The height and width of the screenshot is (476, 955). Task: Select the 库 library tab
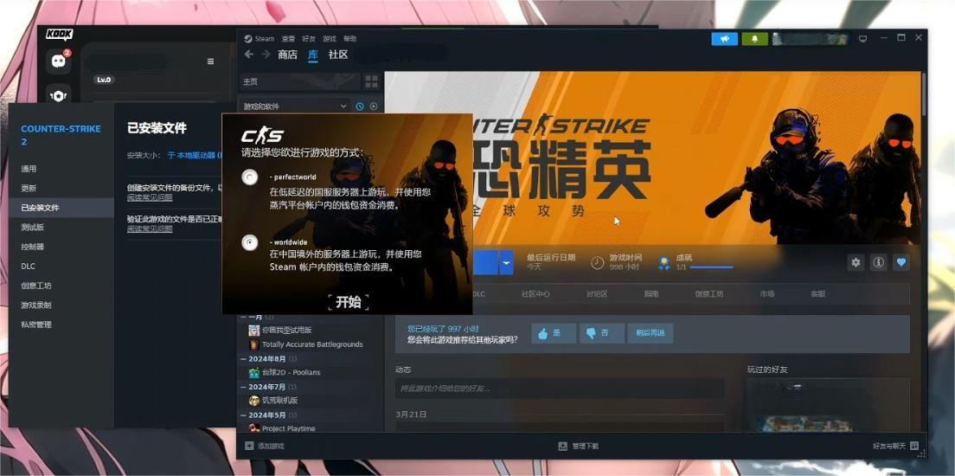point(312,55)
